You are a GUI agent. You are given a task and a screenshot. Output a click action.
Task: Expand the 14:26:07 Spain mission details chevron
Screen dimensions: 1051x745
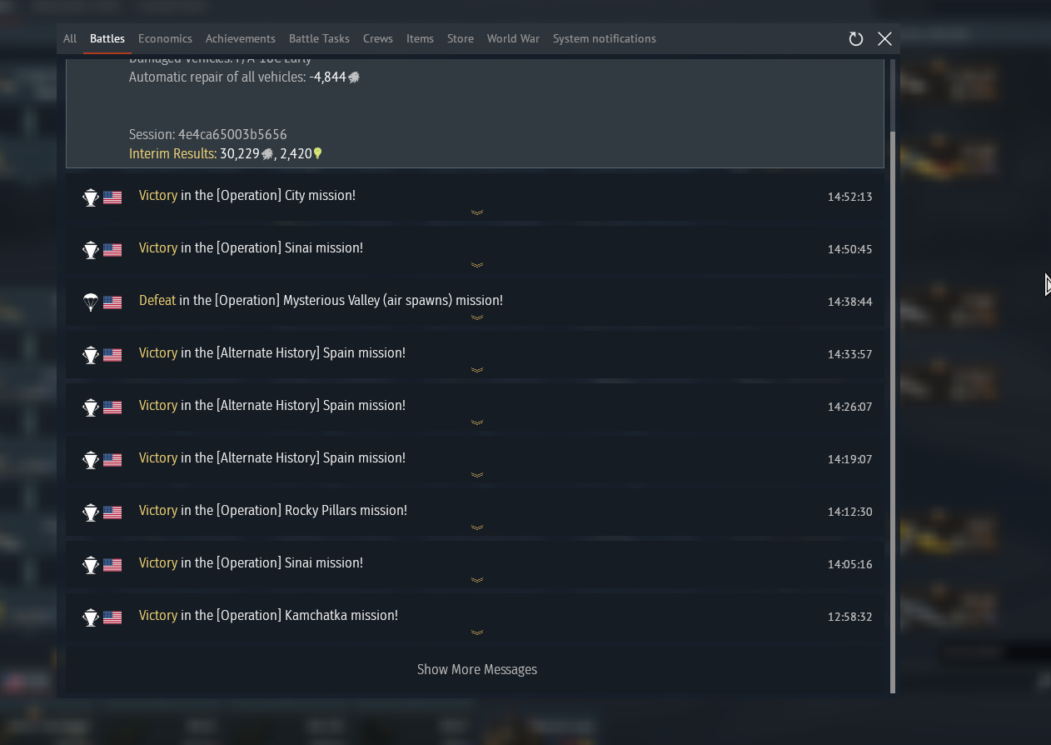[477, 422]
